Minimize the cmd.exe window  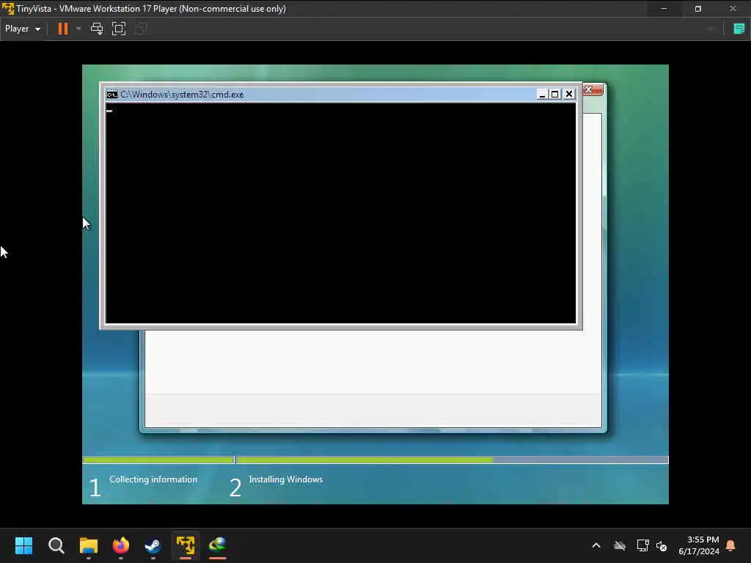coord(542,95)
